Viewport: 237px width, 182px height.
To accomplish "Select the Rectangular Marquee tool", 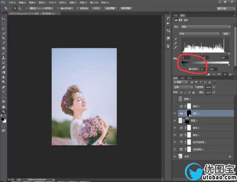I will pyautogui.click(x=3, y=24).
